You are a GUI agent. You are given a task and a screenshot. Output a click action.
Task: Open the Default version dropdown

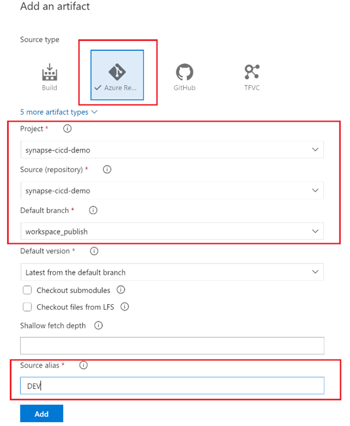click(x=172, y=272)
